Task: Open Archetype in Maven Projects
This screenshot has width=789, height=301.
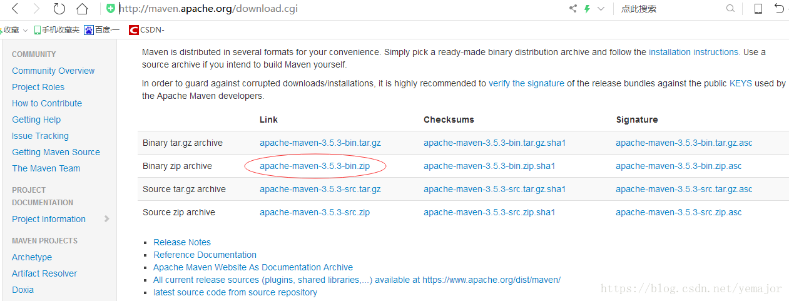Action: click(x=32, y=257)
